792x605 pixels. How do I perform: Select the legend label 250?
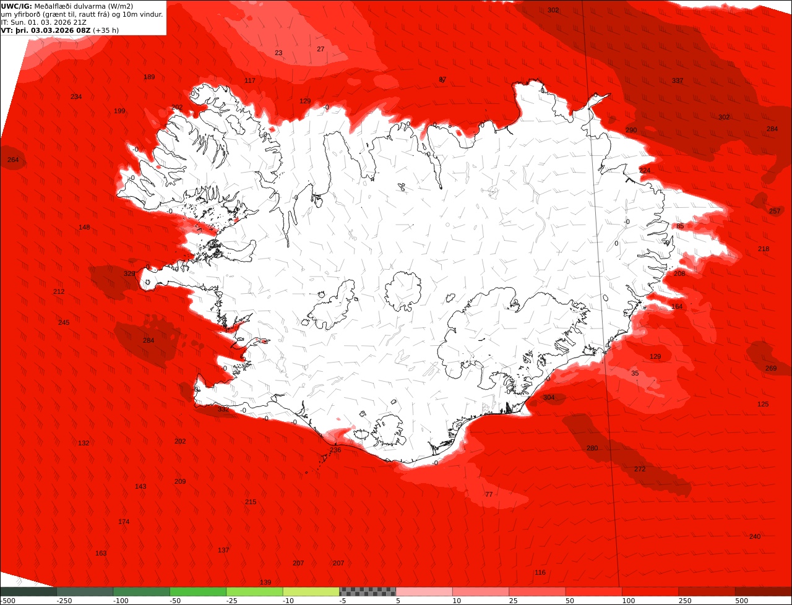(x=685, y=601)
